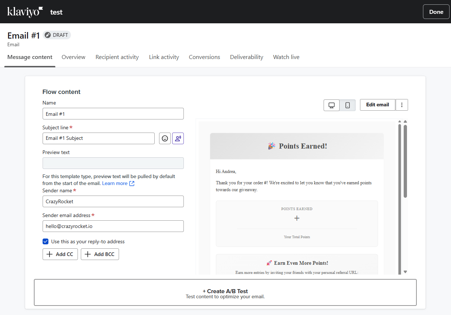The width and height of the screenshot is (451, 315).
Task: Open the three-dot more options menu
Action: pyautogui.click(x=402, y=105)
